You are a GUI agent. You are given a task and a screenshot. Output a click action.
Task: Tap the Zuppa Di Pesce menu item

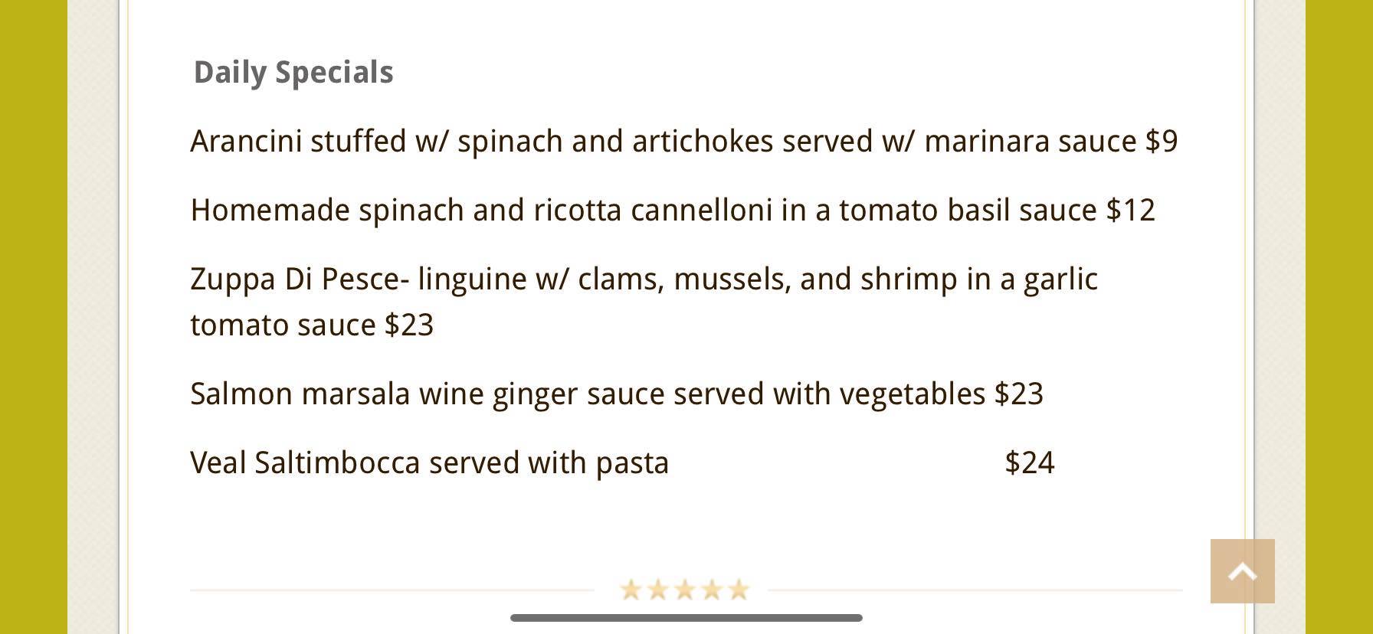click(x=644, y=302)
